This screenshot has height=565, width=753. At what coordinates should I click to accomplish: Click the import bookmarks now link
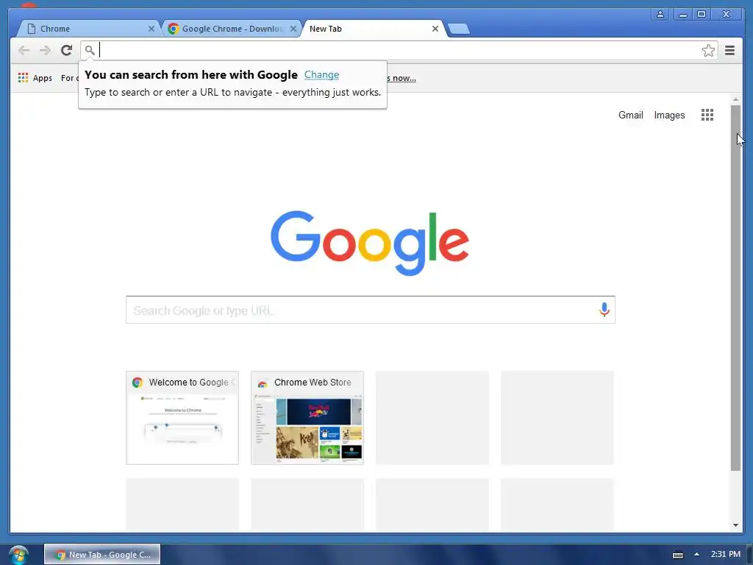(x=402, y=78)
